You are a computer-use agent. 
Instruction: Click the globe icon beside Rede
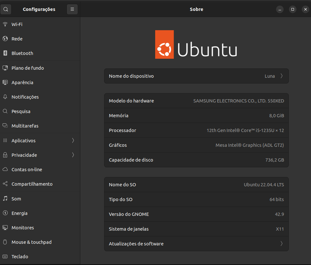point(5,39)
